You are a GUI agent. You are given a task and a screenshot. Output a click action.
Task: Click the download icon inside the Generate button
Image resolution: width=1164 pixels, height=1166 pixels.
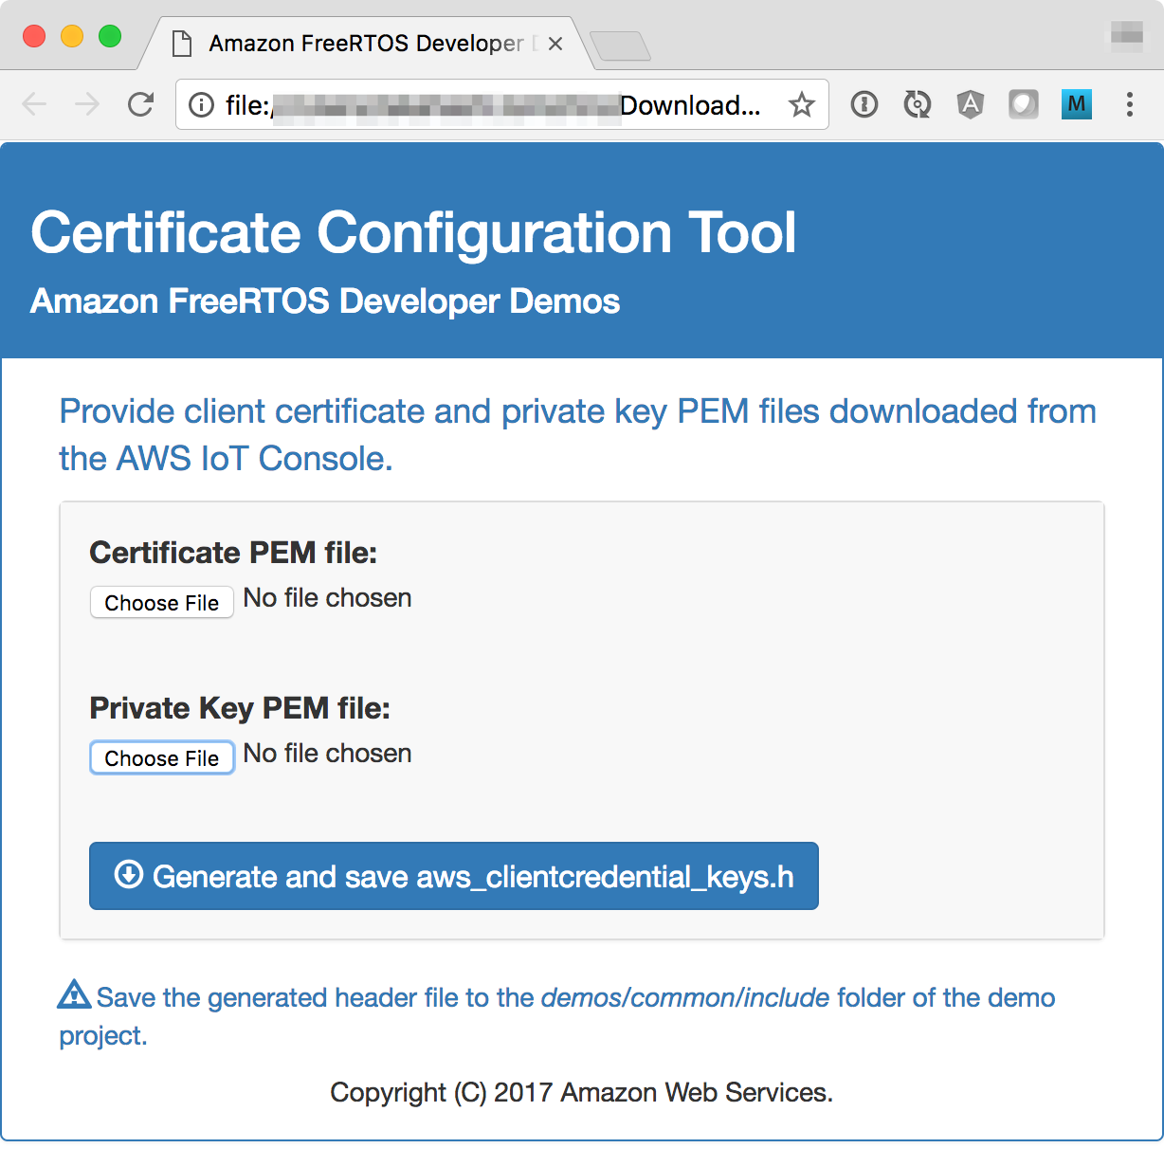pyautogui.click(x=130, y=875)
